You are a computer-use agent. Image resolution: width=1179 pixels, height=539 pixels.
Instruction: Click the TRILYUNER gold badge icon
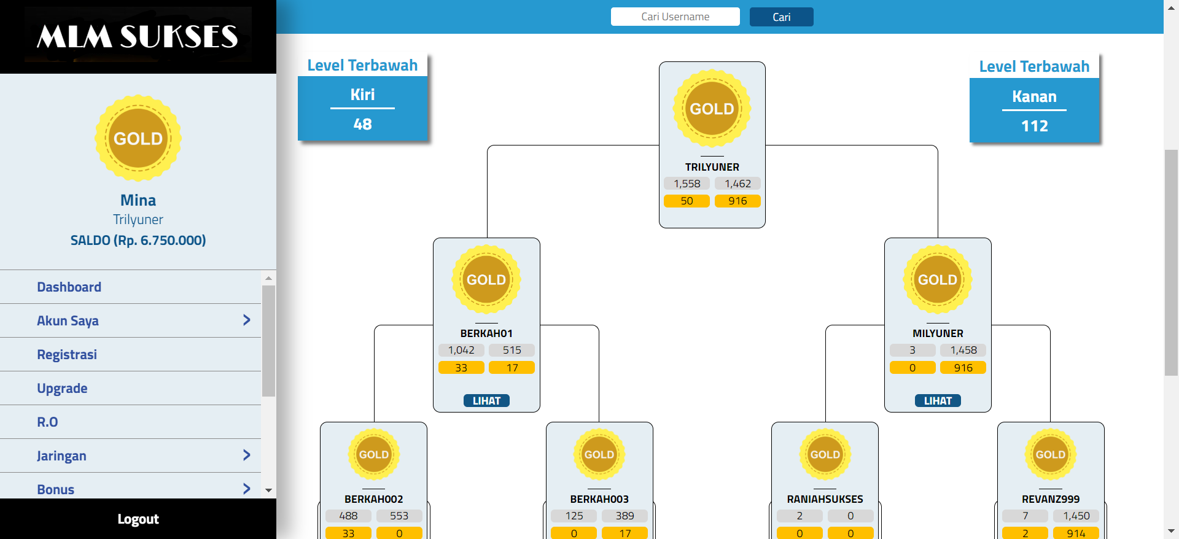coord(712,109)
